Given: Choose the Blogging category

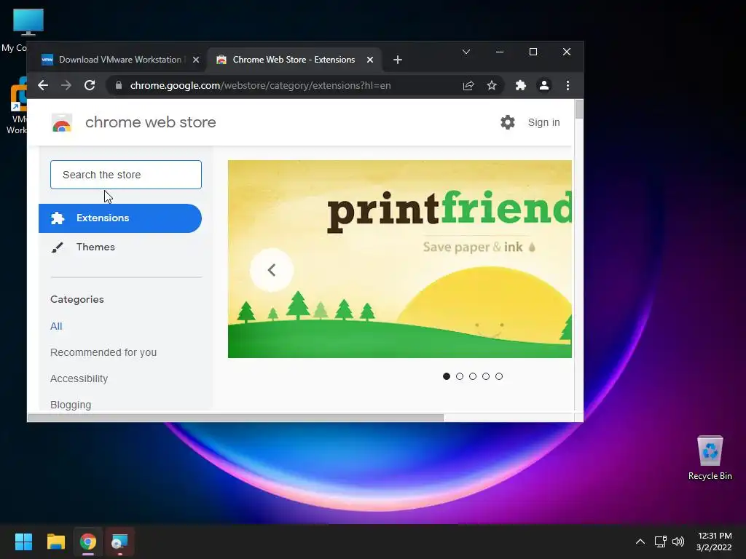Looking at the screenshot, I should tap(71, 405).
